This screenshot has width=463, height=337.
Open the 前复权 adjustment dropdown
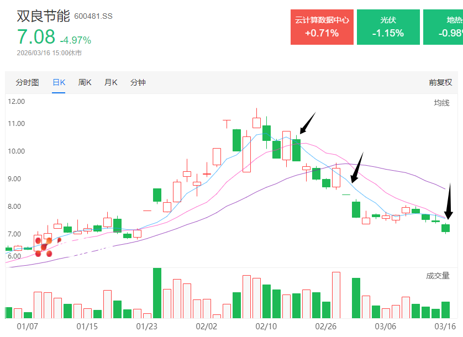pyautogui.click(x=440, y=82)
